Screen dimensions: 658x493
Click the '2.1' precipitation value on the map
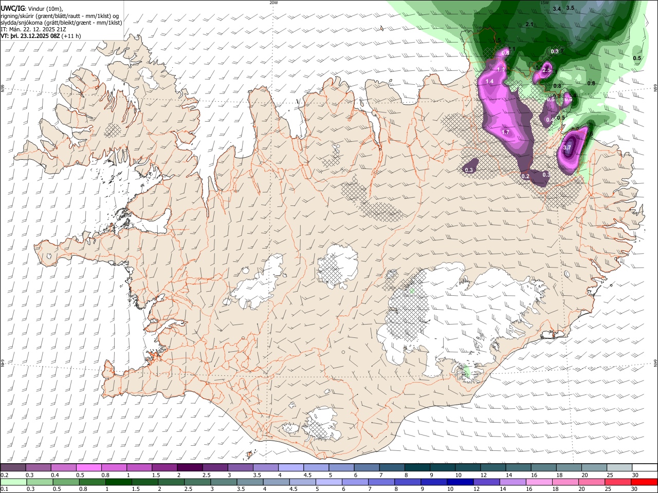click(530, 24)
